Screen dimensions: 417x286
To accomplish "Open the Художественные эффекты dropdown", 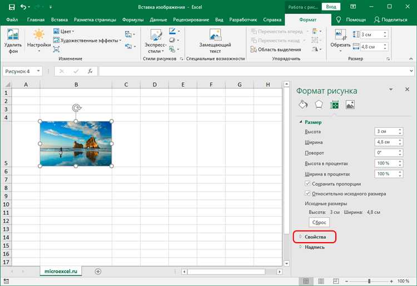I will coord(87,41).
